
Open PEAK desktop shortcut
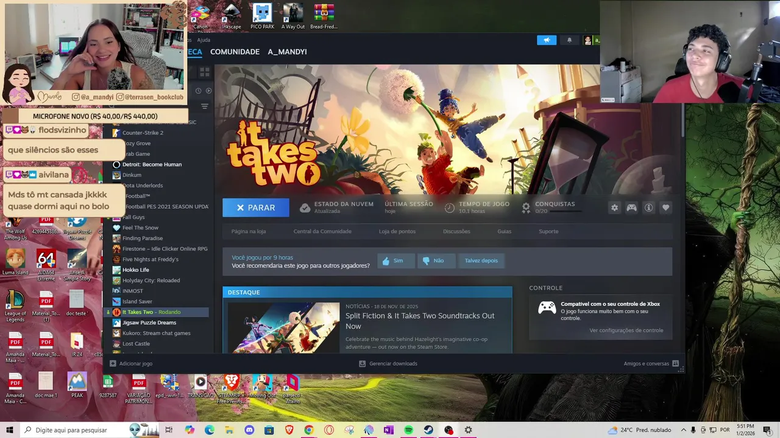[77, 386]
